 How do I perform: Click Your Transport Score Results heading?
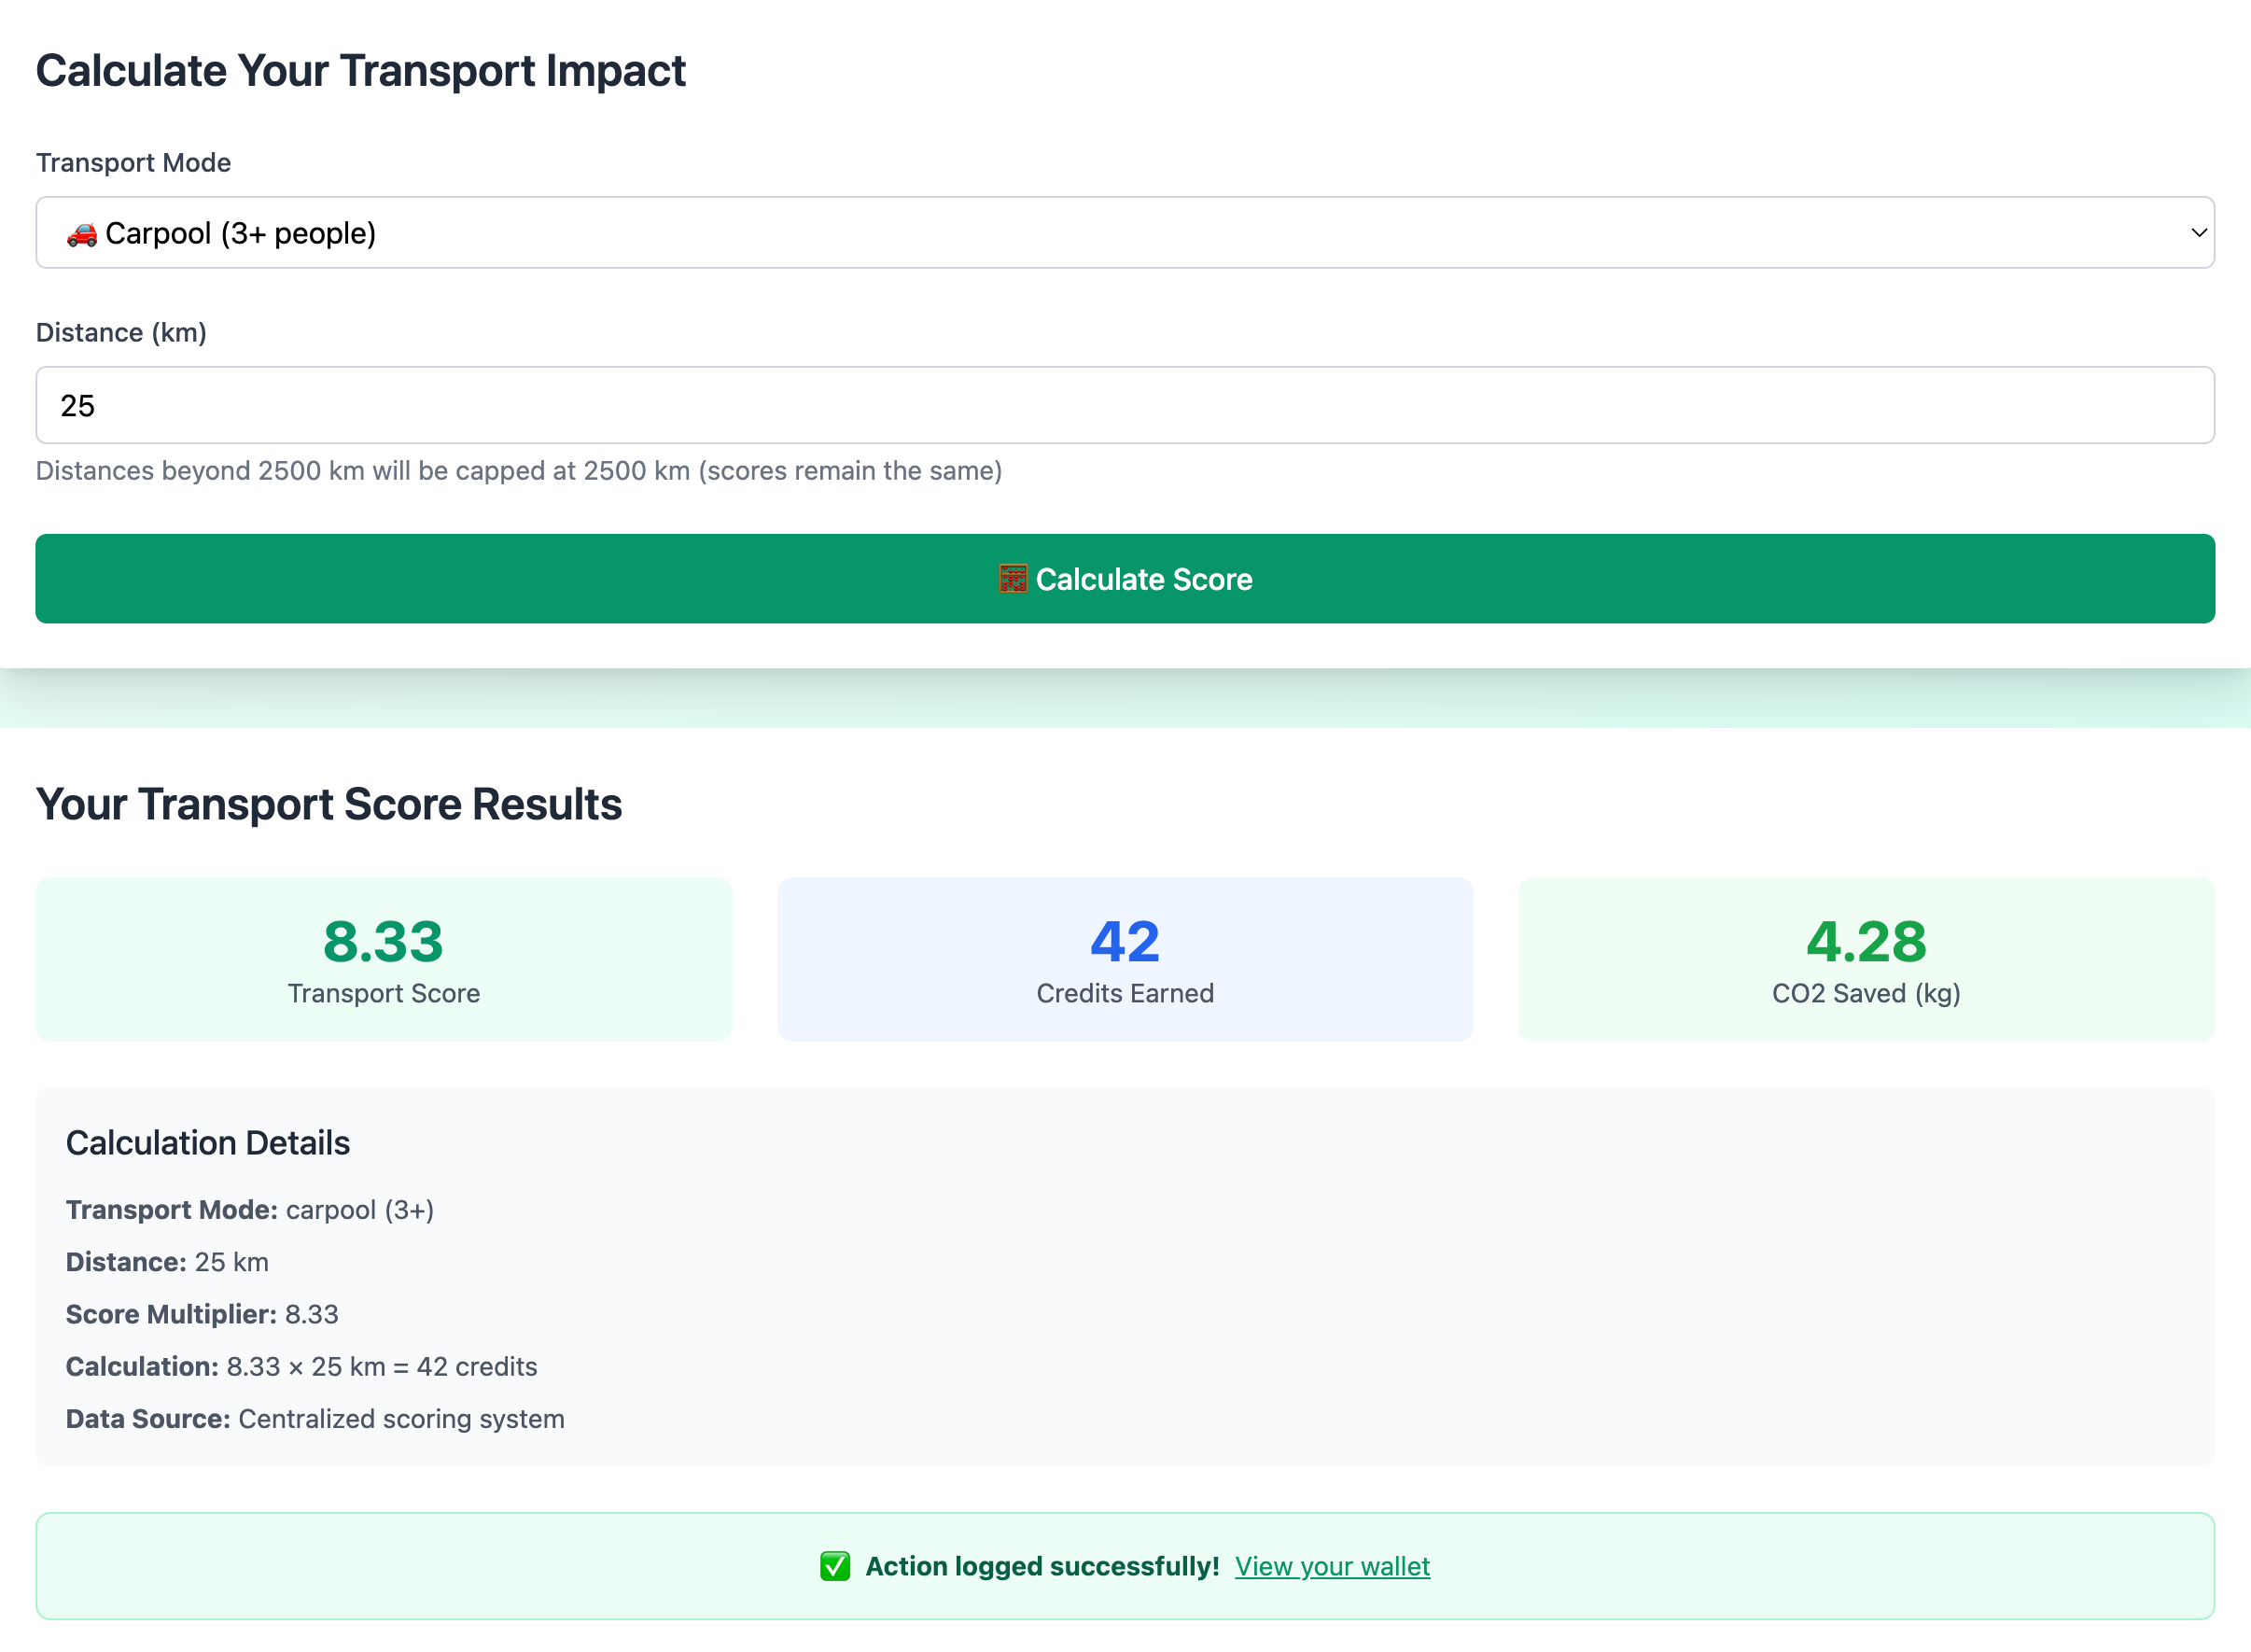point(329,804)
